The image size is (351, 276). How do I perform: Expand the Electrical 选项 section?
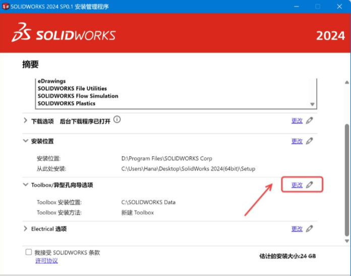coord(25,229)
